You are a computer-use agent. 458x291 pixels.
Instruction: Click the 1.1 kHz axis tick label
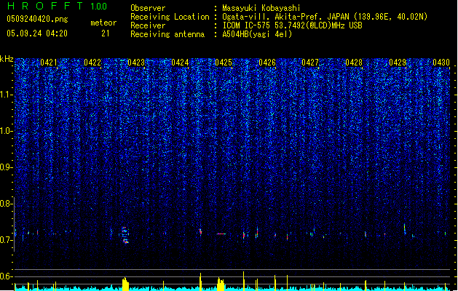(x=7, y=95)
